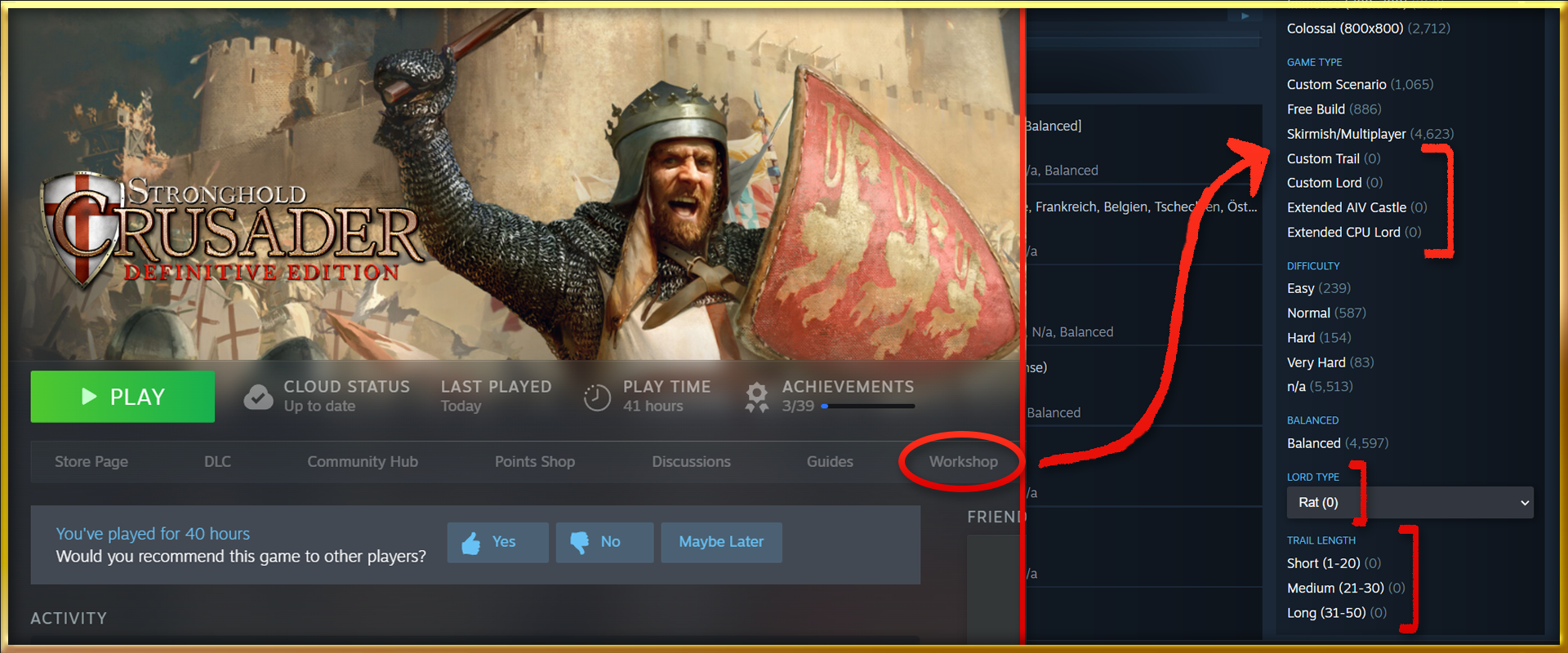Filter by Skirmish/Multiplayer game type
Viewport: 1568px width, 653px height.
tap(1370, 134)
